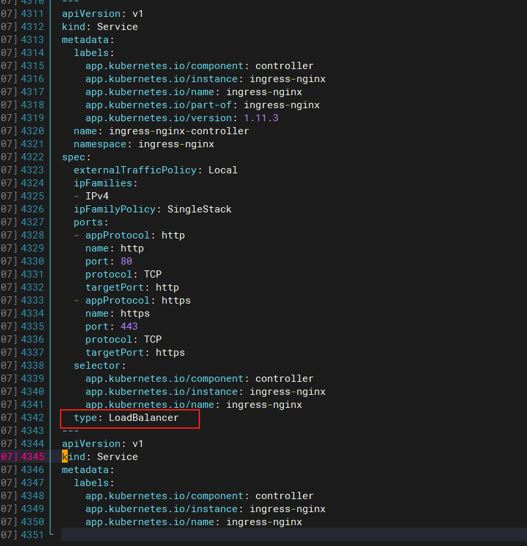Click 'externalTrafficPolicy: Local' line

(155, 170)
